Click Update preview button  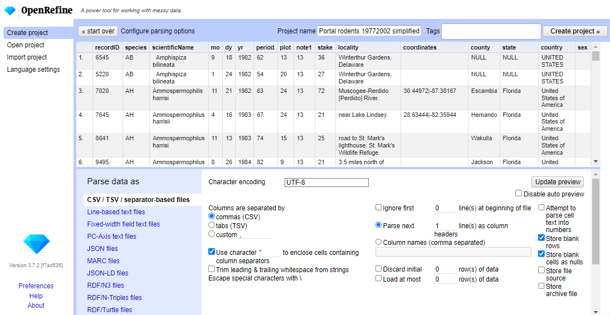[558, 182]
